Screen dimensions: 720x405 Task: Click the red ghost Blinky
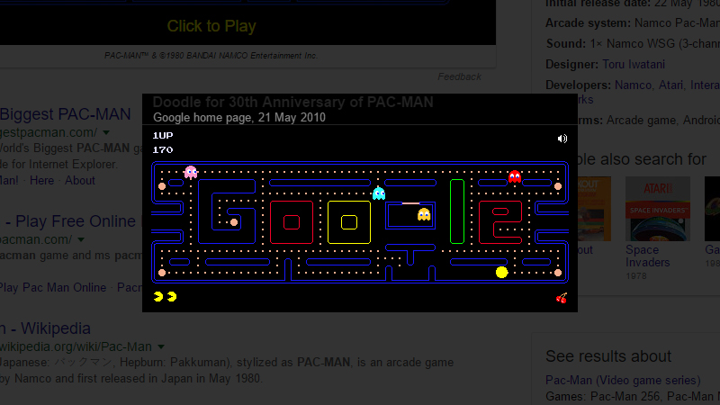click(x=515, y=176)
